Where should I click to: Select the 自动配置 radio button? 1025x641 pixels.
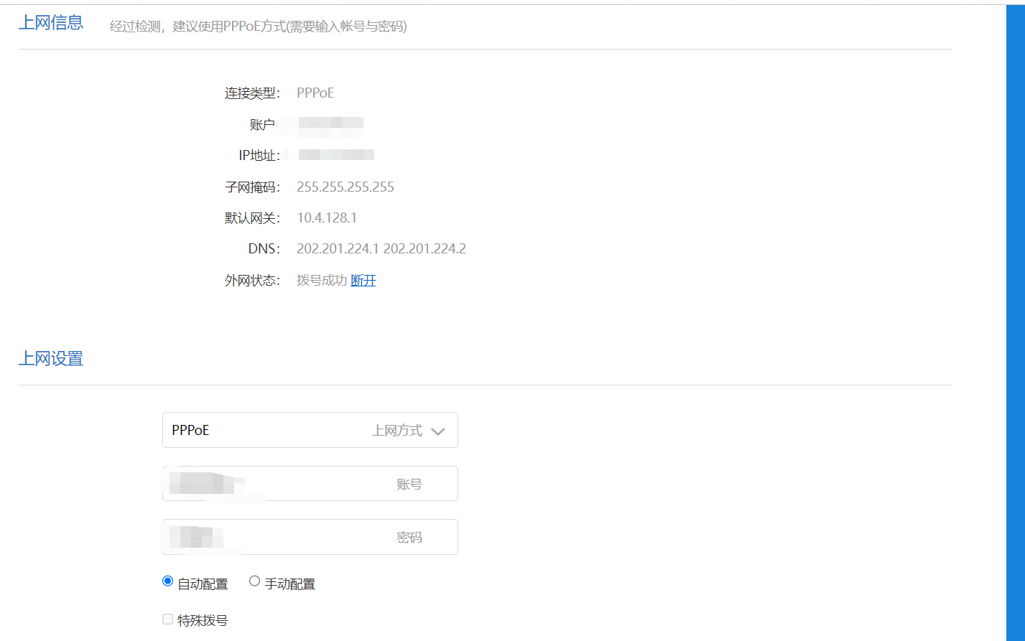click(168, 581)
